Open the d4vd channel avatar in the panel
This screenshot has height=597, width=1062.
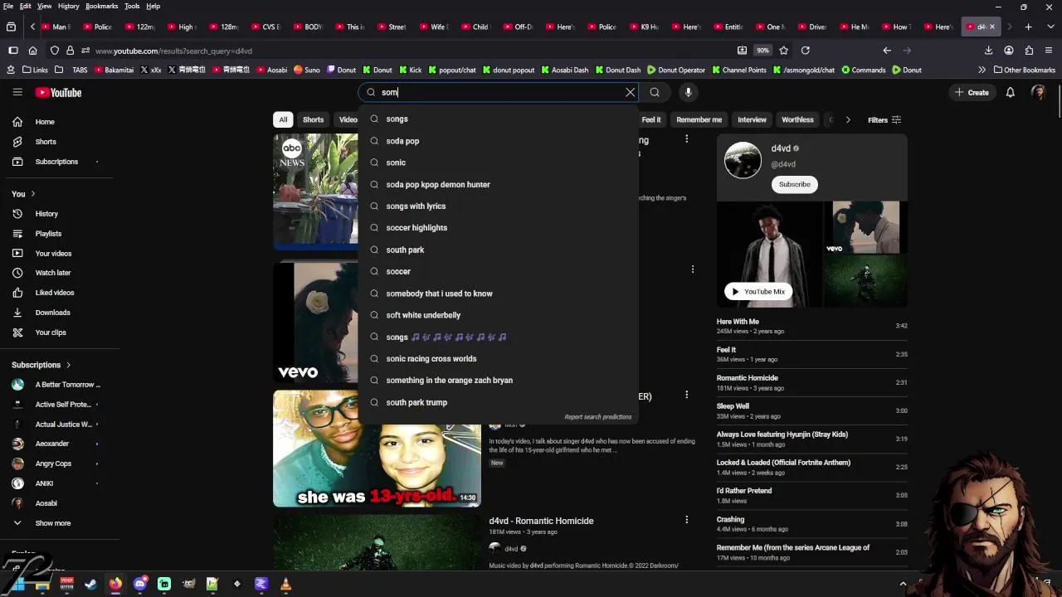743,160
